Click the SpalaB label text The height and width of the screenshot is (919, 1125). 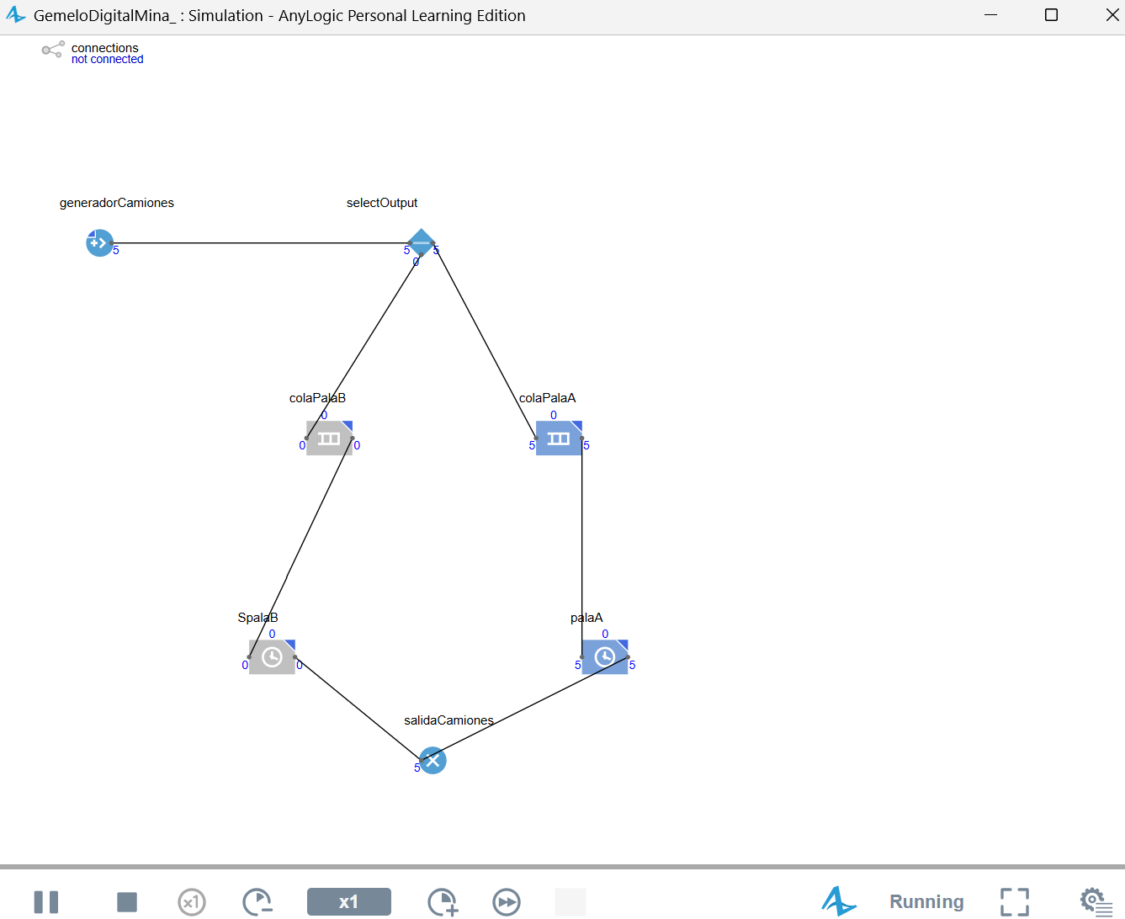click(x=257, y=618)
